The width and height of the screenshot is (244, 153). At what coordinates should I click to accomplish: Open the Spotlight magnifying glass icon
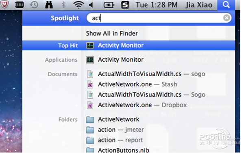point(226,5)
